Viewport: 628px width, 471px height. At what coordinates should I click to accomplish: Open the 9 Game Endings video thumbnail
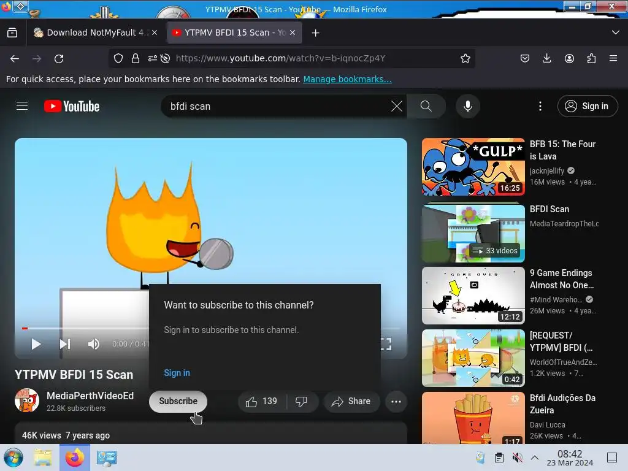(x=473, y=296)
